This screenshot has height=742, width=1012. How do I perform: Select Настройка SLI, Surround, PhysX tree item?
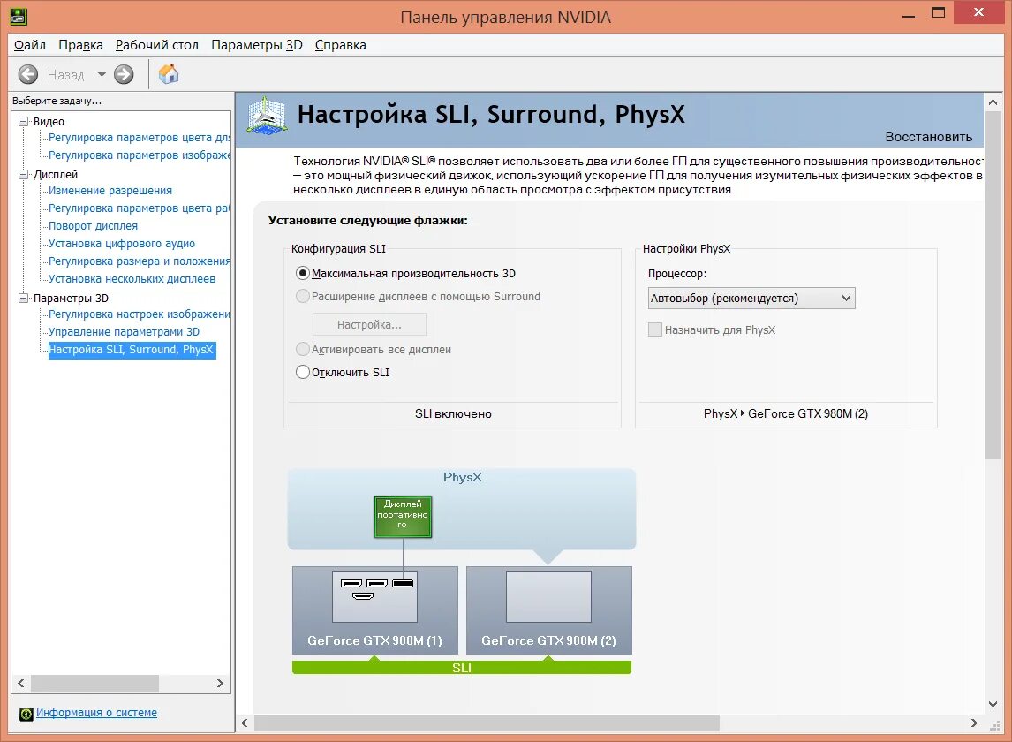click(x=132, y=350)
